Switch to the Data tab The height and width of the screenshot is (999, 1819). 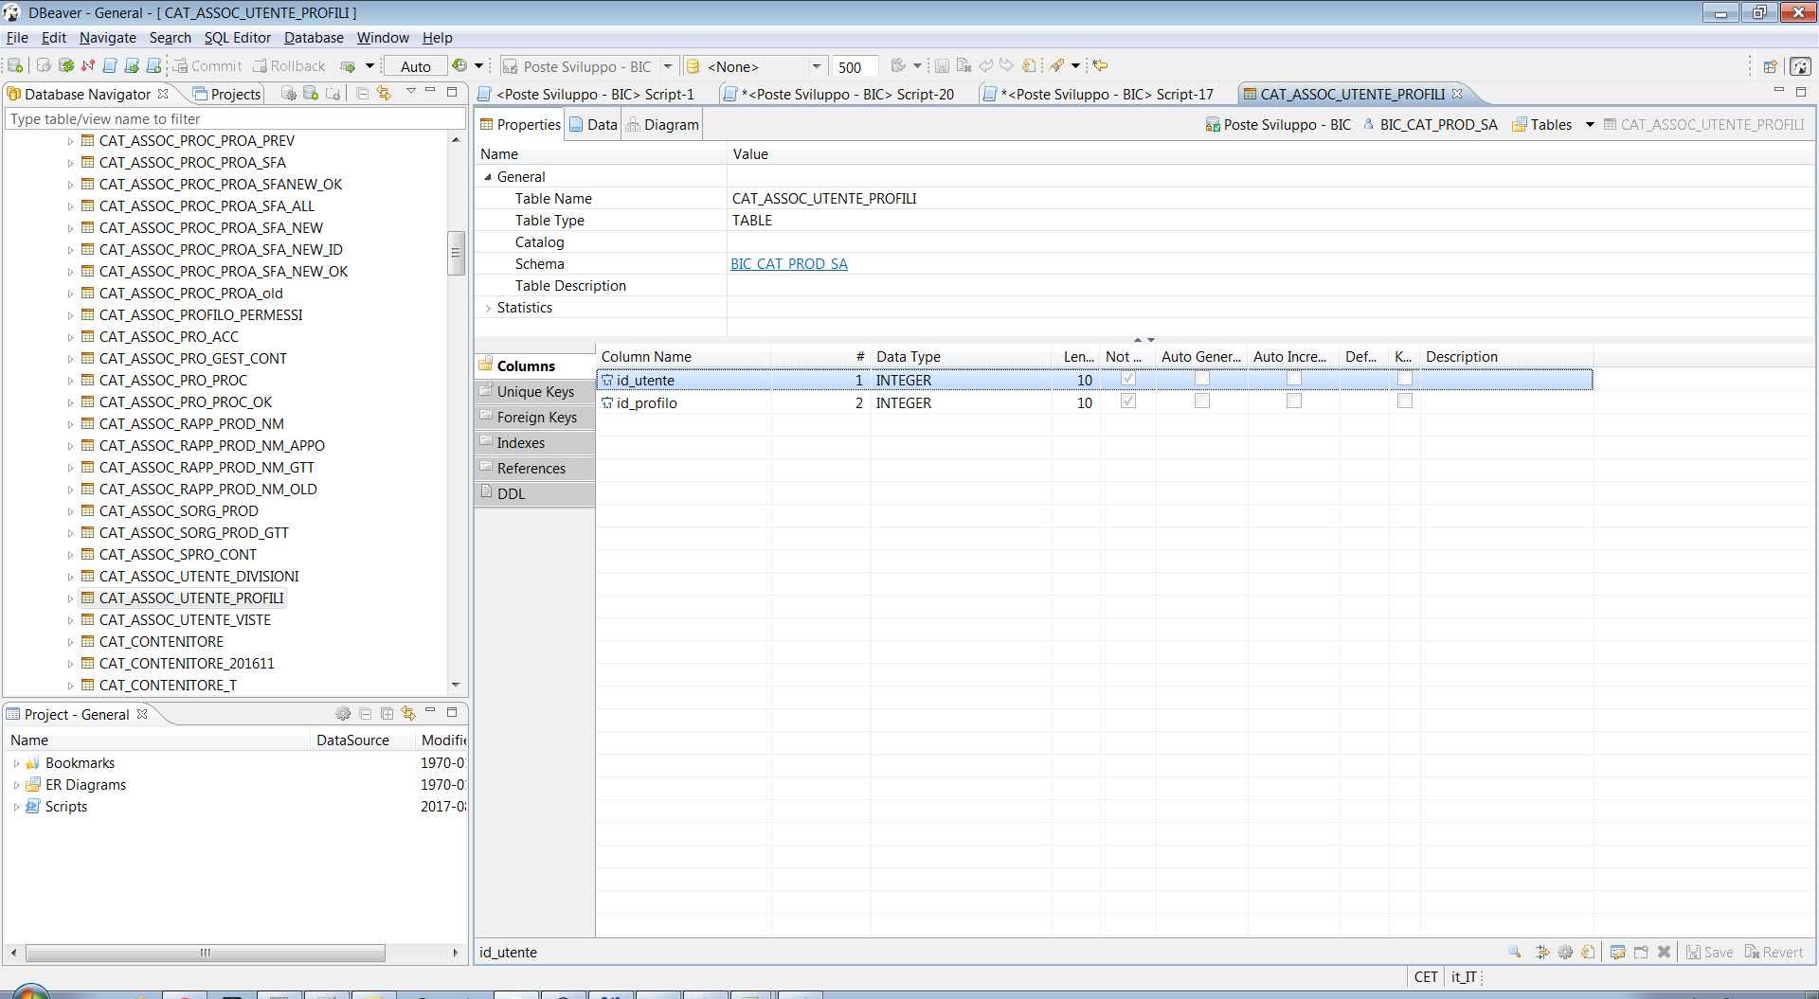tap(600, 124)
